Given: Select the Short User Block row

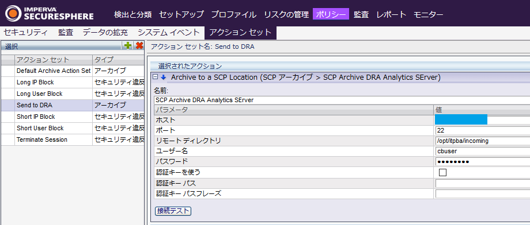Looking at the screenshot, I should click(73, 128).
